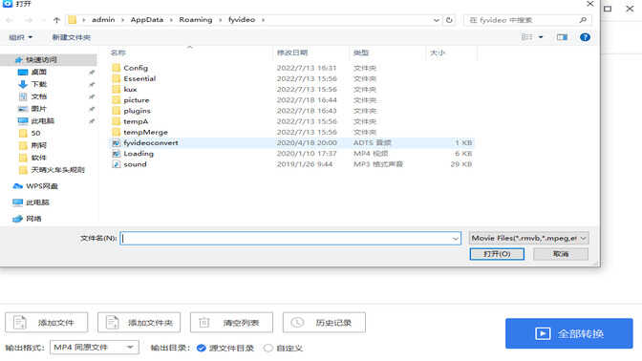Viewport: 642px width, 361px height.
Task: Click 添加文件夹 add folder button
Action: [x=139, y=323]
